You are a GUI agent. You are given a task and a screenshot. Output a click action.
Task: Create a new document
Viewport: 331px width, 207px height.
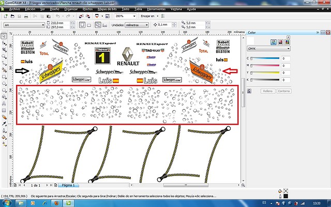(6, 16)
